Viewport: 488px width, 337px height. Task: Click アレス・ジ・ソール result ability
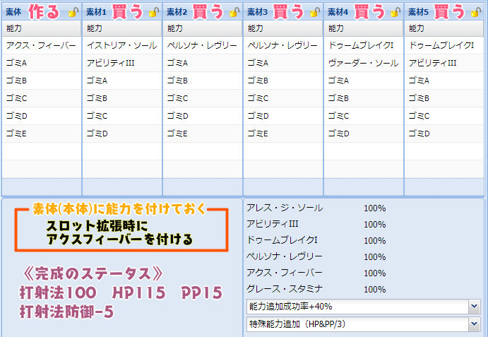click(285, 208)
